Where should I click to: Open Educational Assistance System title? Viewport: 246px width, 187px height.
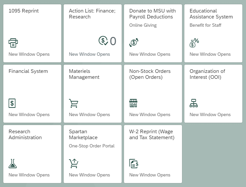tap(211, 14)
